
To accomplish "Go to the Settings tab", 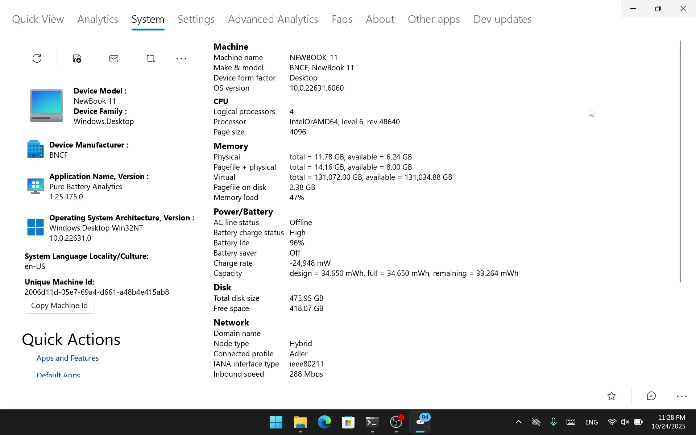I will 196,19.
